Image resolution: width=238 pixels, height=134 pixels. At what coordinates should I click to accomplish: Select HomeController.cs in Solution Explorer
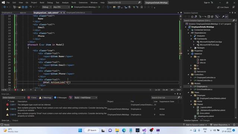point(205,80)
